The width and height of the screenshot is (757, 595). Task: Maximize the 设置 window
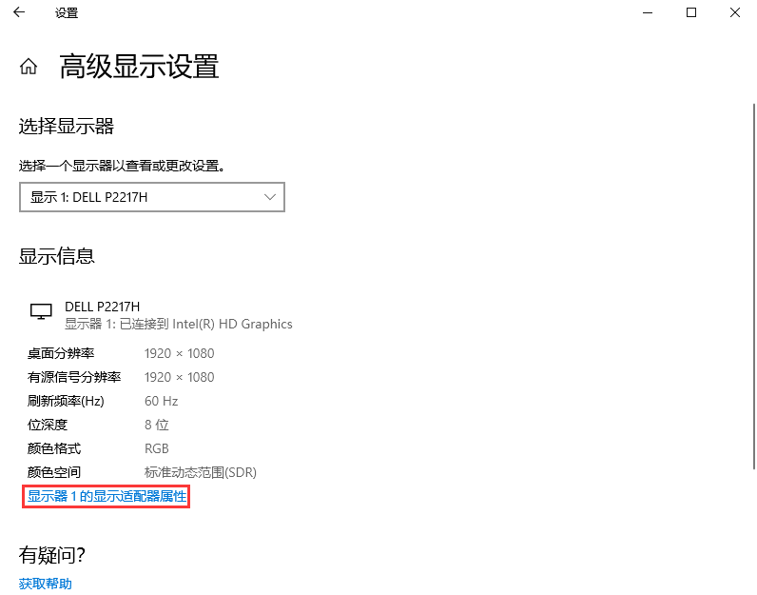pos(691,12)
